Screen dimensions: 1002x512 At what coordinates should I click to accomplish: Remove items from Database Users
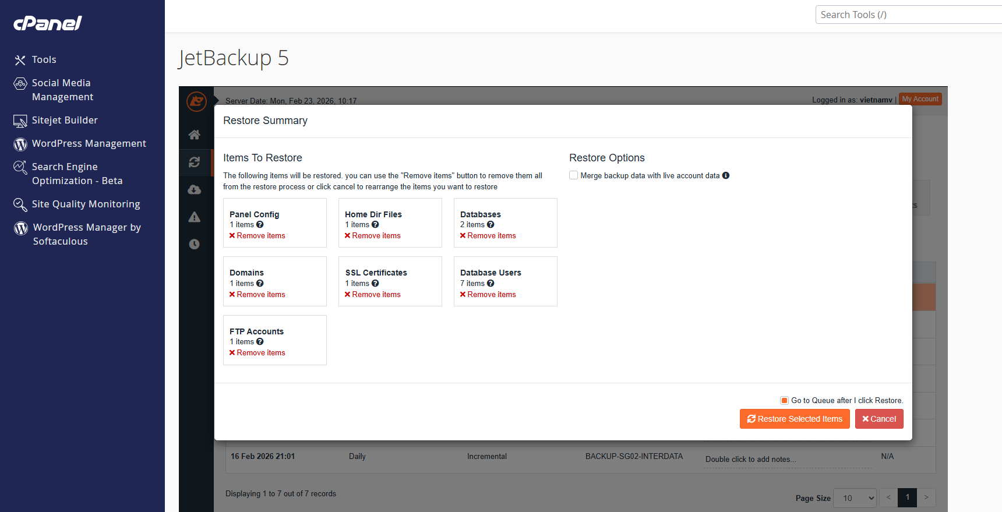click(488, 294)
